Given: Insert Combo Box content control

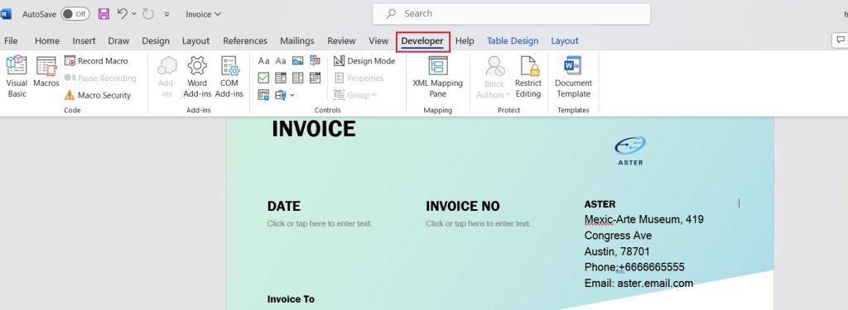Looking at the screenshot, I should [x=281, y=78].
